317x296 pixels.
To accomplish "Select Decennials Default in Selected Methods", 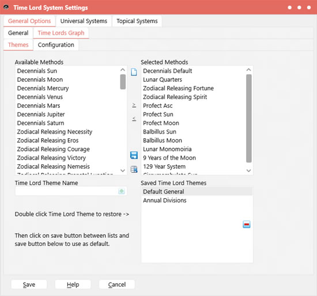I will coord(194,71).
